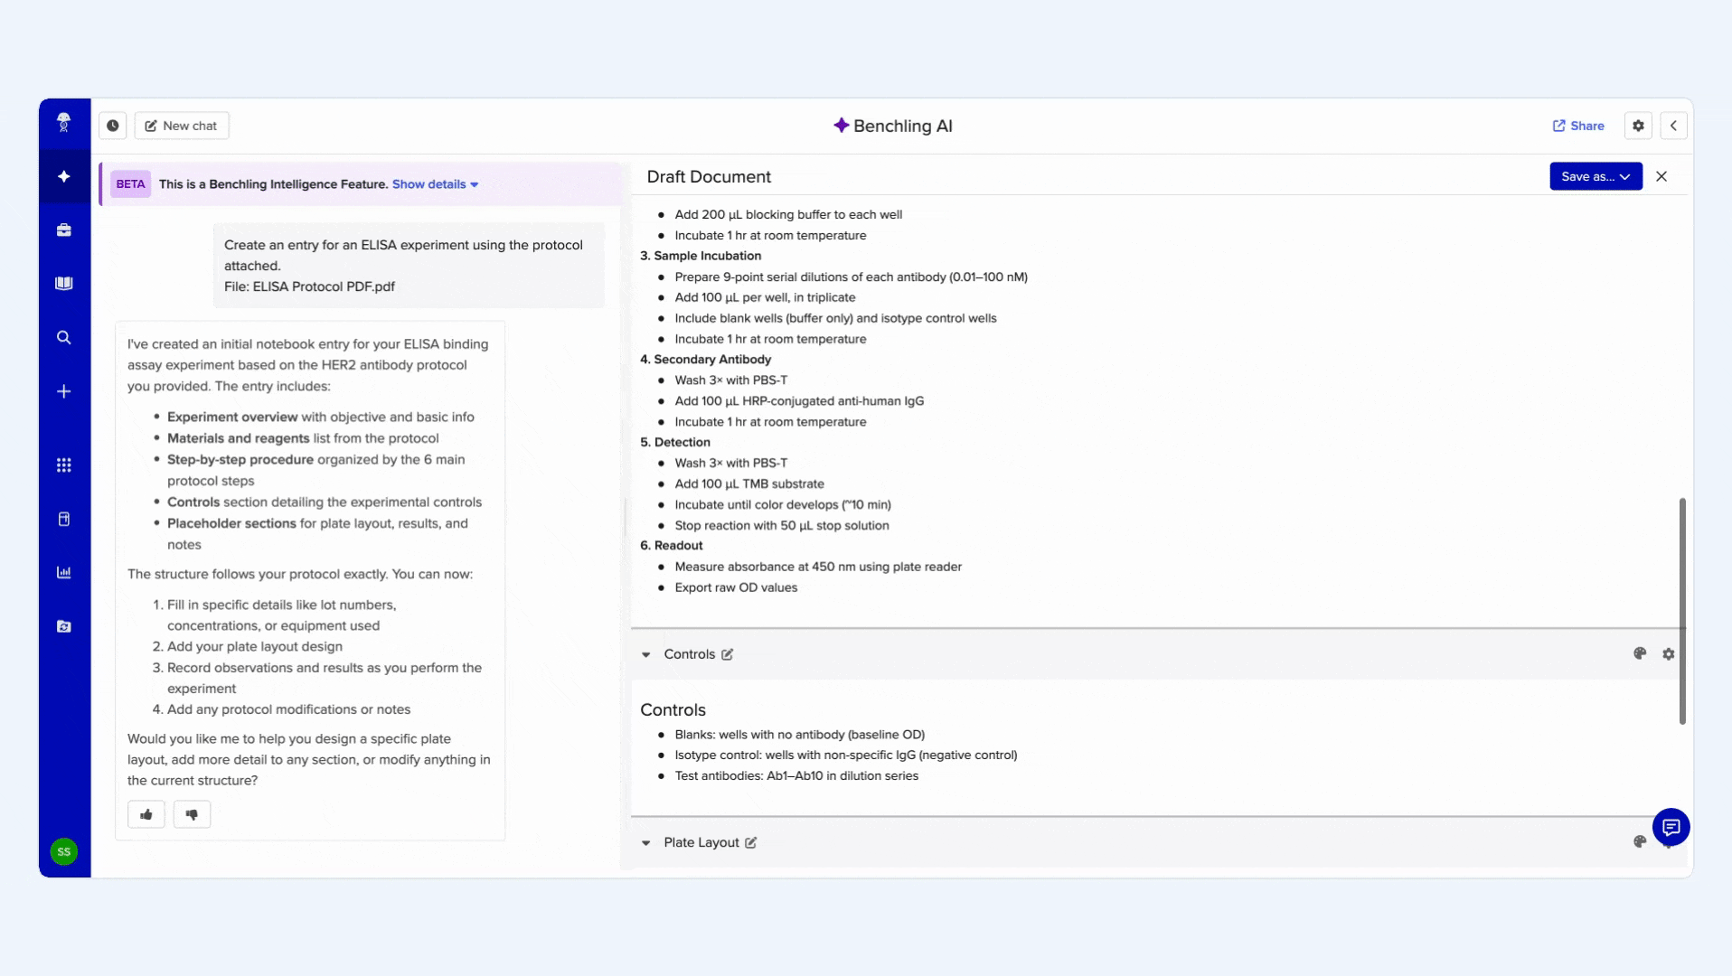Collapse the Plate Layout section
This screenshot has height=976, width=1732.
tap(646, 842)
